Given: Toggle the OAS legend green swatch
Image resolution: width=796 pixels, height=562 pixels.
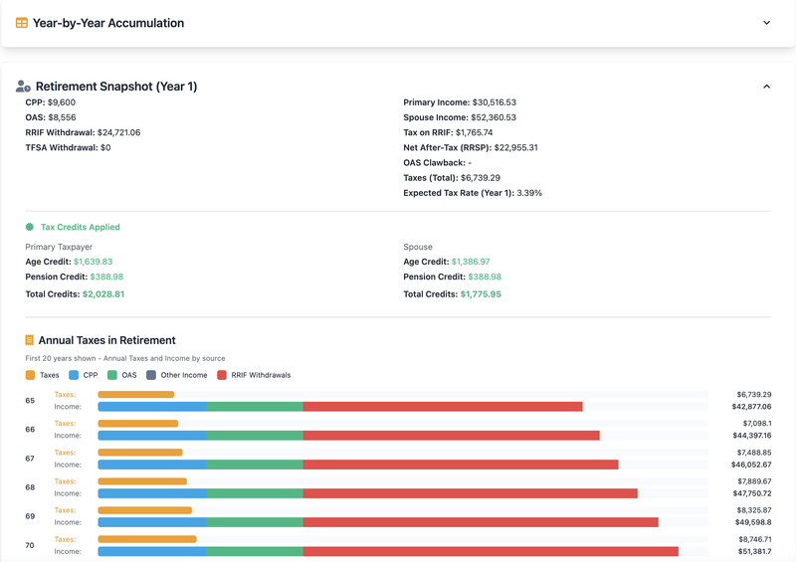Looking at the screenshot, I should tap(114, 375).
